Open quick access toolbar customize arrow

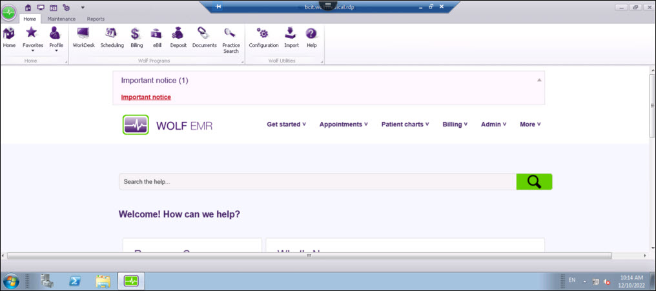pyautogui.click(x=83, y=7)
